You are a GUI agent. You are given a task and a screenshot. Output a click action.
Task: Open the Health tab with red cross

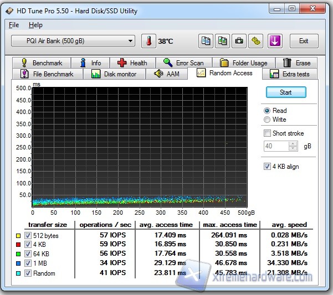coord(132,63)
